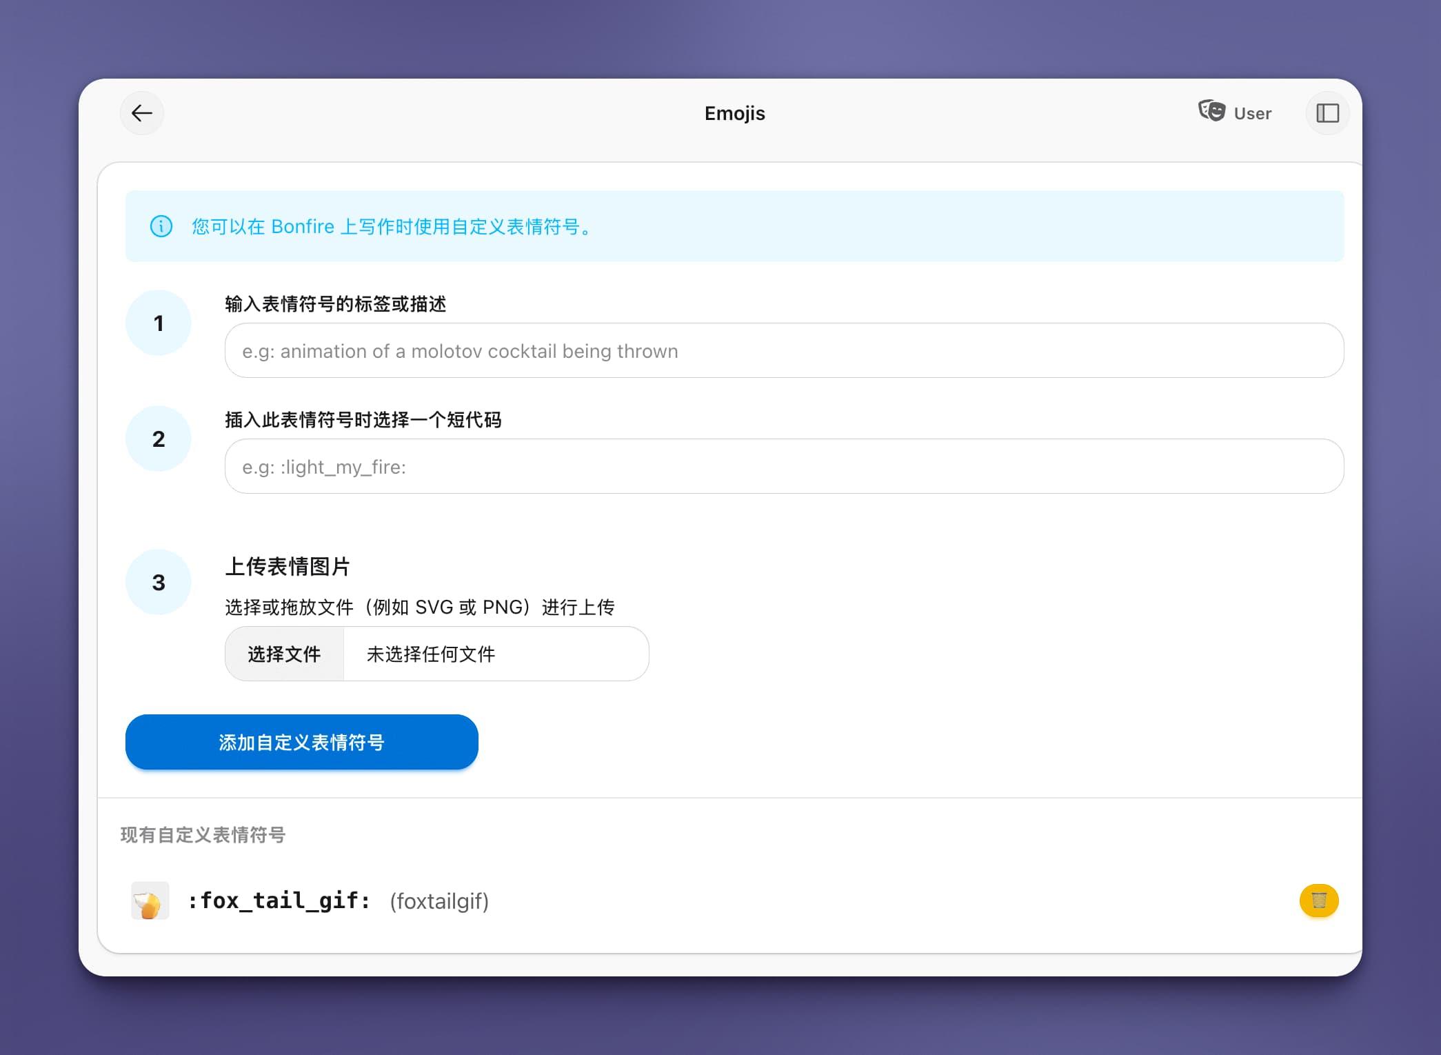Click the 添加自定义表情符号 button
The width and height of the screenshot is (1441, 1055).
point(301,742)
